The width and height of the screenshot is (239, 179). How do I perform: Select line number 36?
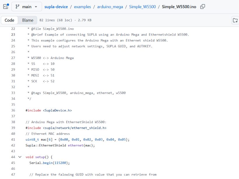coord(13,110)
